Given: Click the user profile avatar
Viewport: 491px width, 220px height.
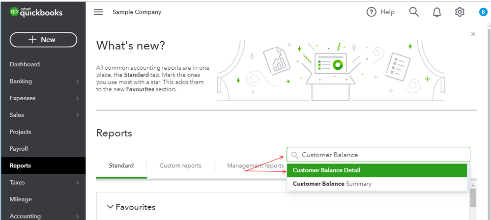Looking at the screenshot, I should 483,12.
